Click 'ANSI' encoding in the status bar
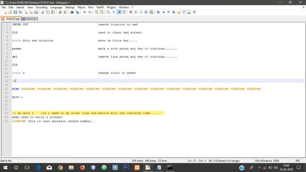The image size is (306, 172). click(x=276, y=161)
